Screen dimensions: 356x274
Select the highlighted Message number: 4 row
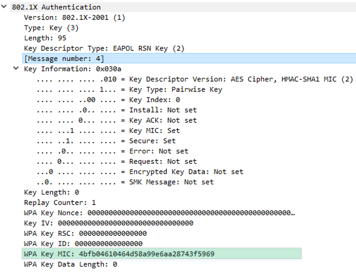(64, 59)
